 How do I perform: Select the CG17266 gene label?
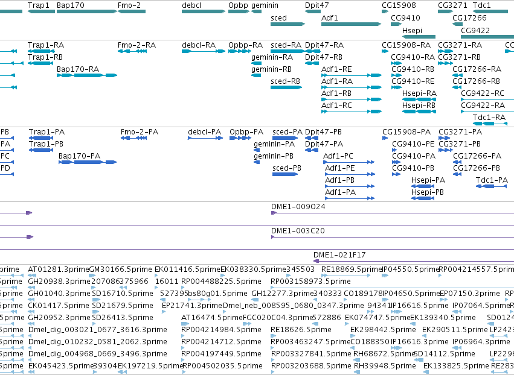469,18
